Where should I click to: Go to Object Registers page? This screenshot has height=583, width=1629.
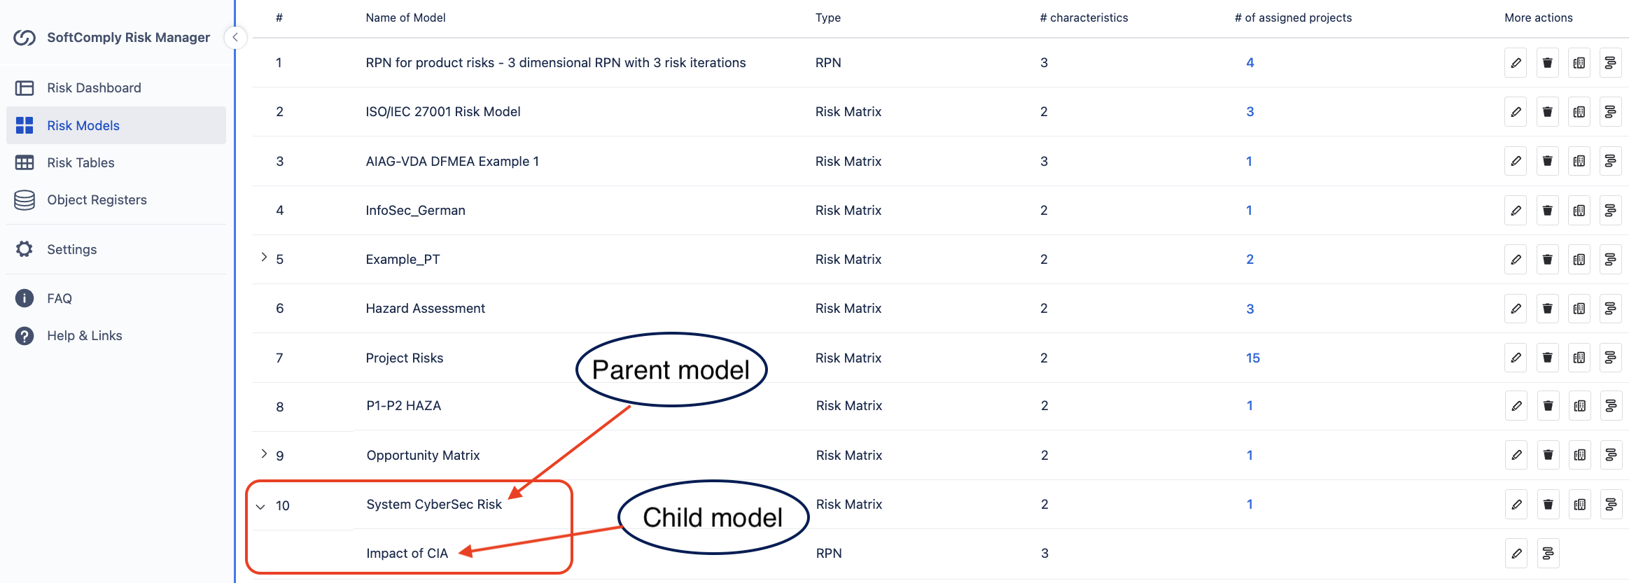[97, 200]
